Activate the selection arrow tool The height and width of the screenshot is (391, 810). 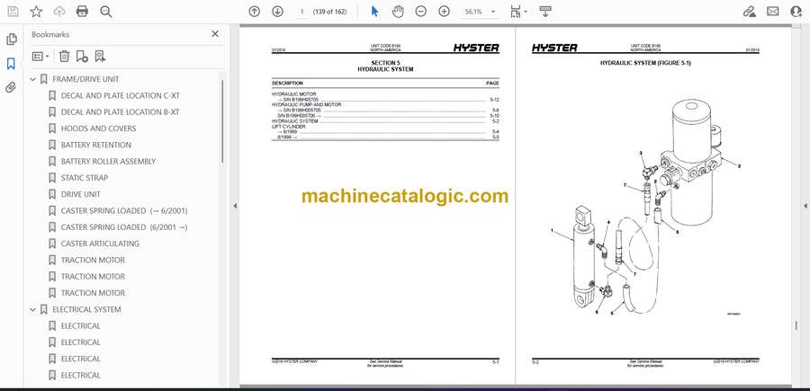point(375,12)
